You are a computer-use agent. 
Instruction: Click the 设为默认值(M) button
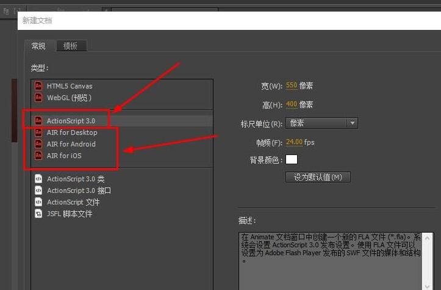(318, 177)
